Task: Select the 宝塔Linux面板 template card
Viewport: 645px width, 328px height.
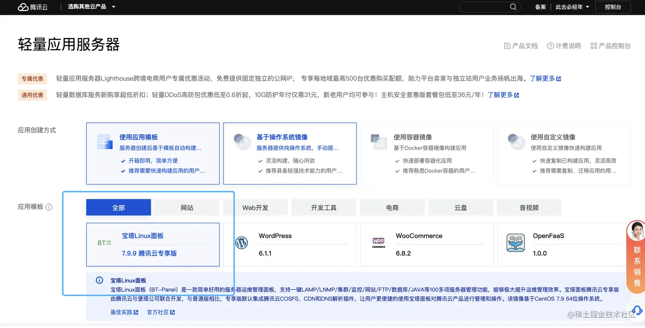Action: (x=153, y=245)
